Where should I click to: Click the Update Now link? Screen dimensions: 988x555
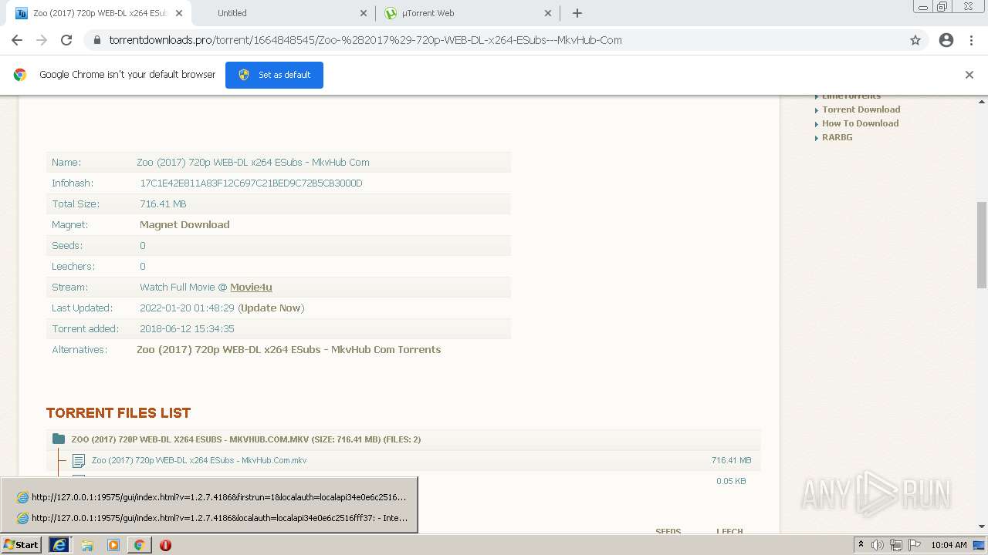click(271, 308)
